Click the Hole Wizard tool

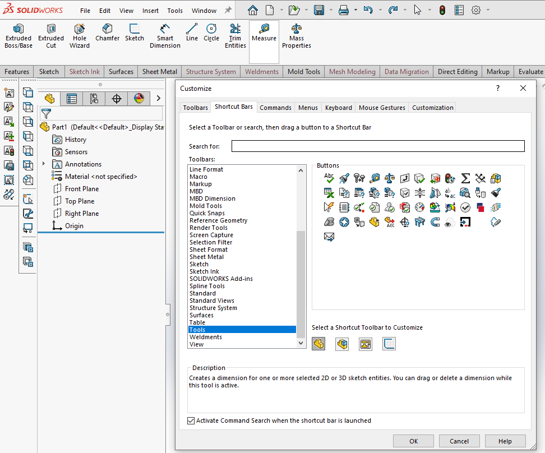click(x=80, y=35)
